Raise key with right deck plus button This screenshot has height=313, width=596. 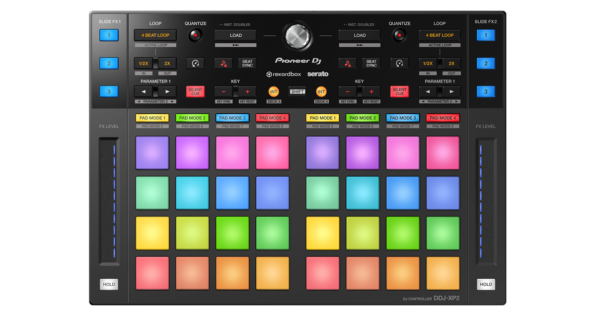pyautogui.click(x=372, y=91)
